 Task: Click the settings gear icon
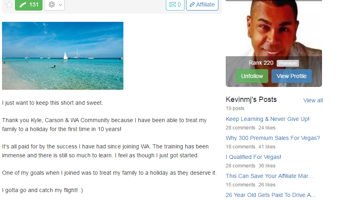[x=52, y=4]
